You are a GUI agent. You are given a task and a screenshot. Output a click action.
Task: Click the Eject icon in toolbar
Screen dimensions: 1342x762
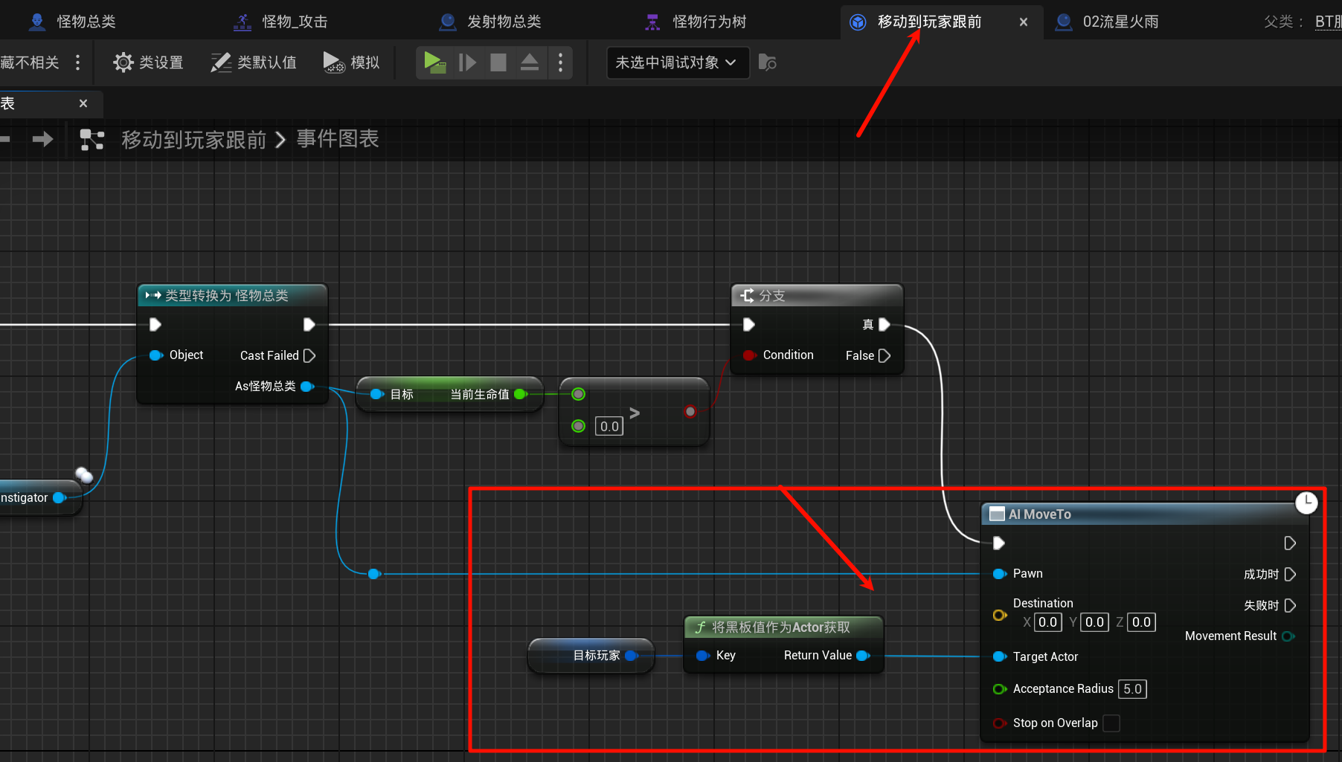pos(529,62)
